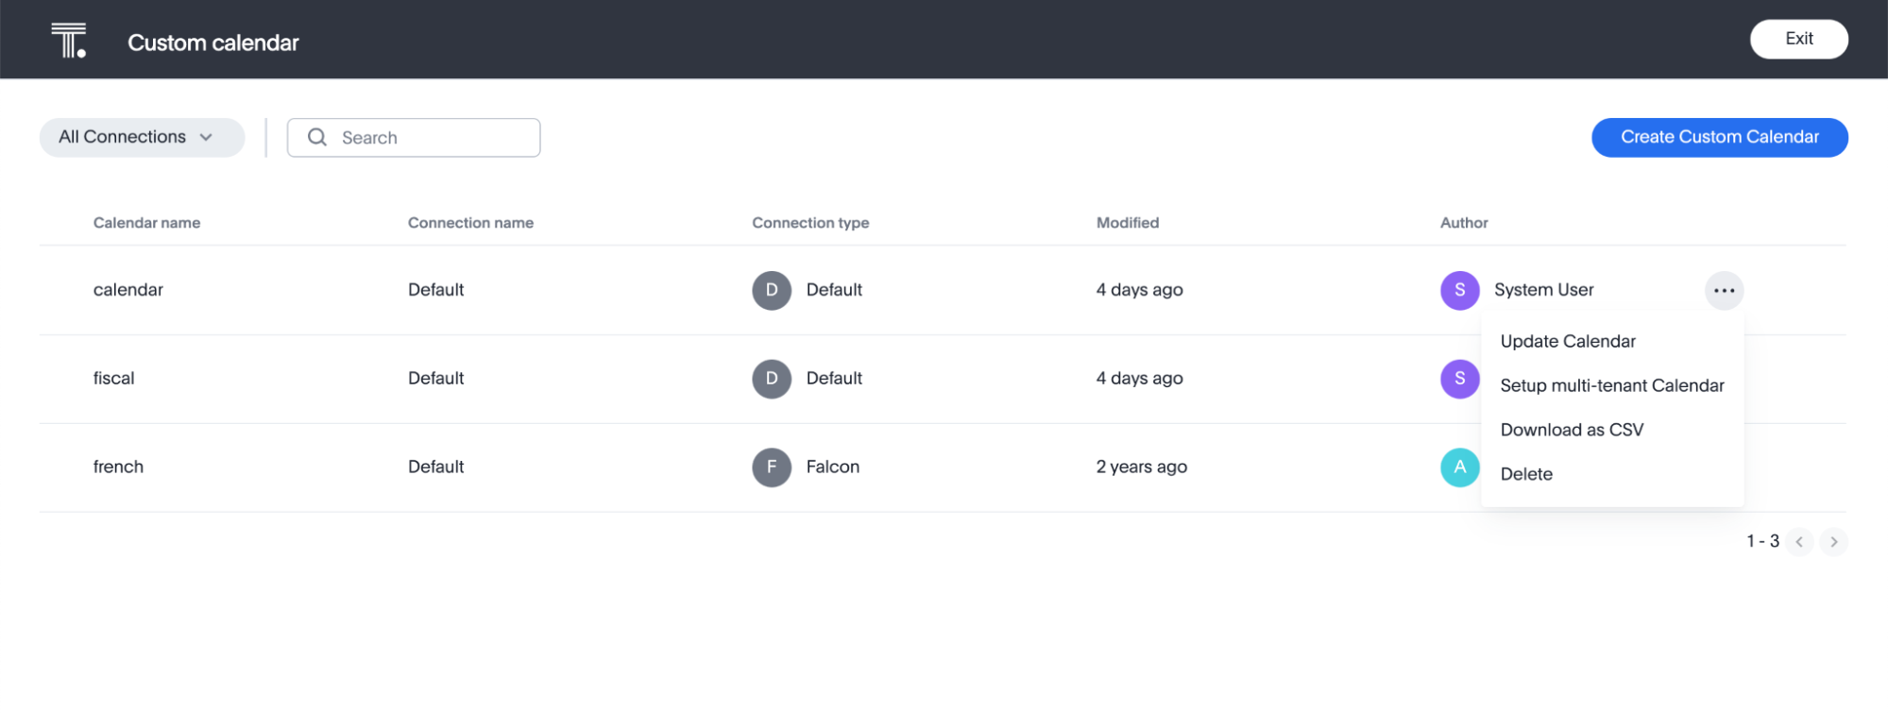Image resolution: width=1888 pixels, height=713 pixels.
Task: Click Delete in the actions menu
Action: [1526, 473]
